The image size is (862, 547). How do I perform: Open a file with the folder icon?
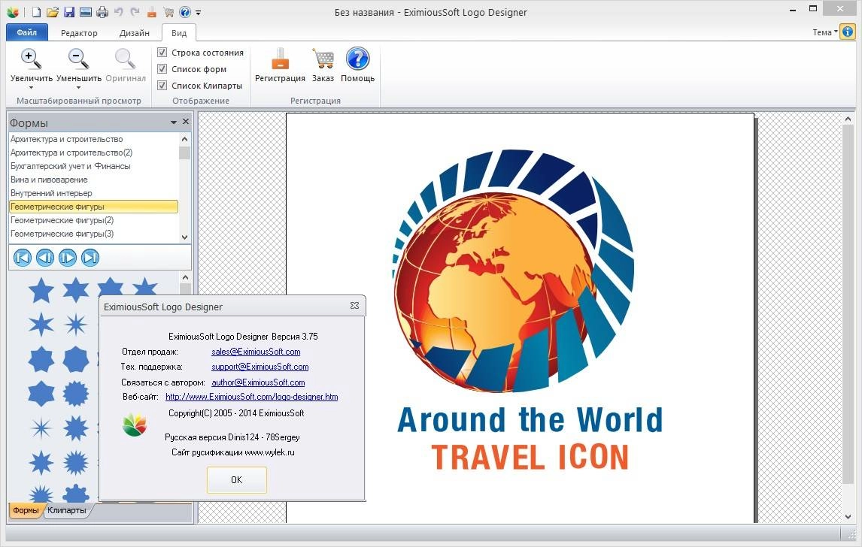pos(52,12)
